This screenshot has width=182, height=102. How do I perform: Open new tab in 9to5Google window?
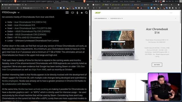[x=26, y=5]
